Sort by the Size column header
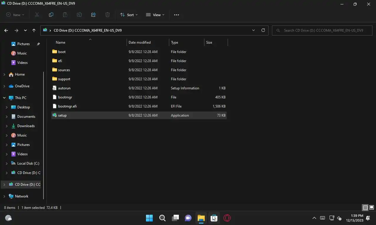The width and height of the screenshot is (376, 225). click(x=216, y=42)
